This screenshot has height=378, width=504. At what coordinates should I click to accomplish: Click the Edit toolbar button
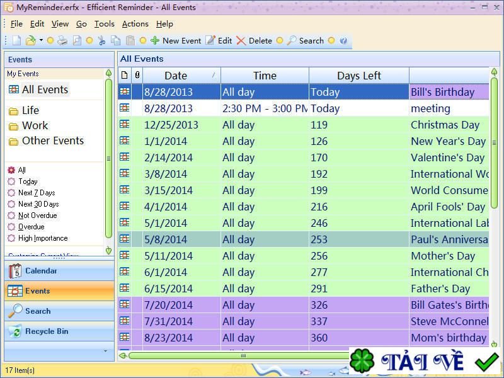(x=219, y=40)
